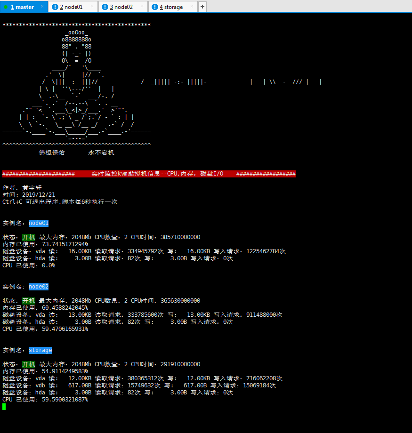412x433 pixels.
Task: Close the storage tab
Action: (191, 7)
